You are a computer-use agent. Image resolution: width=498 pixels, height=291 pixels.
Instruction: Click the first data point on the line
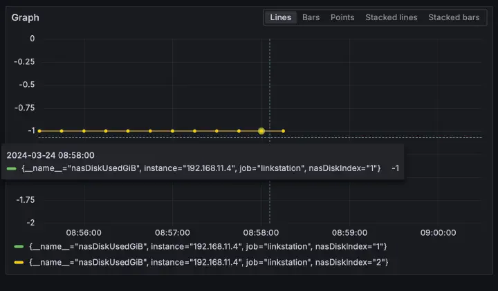pyautogui.click(x=39, y=131)
